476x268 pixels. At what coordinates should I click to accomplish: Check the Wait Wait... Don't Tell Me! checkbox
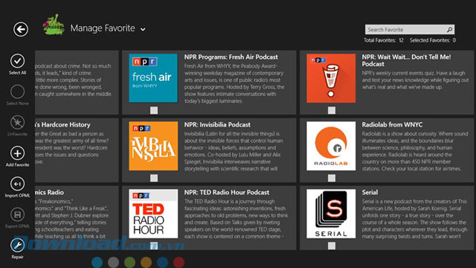pos(332,110)
